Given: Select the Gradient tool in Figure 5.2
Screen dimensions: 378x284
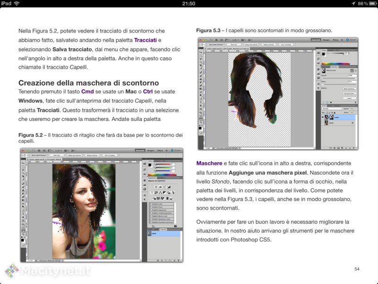Looking at the screenshot, I should (23, 200).
